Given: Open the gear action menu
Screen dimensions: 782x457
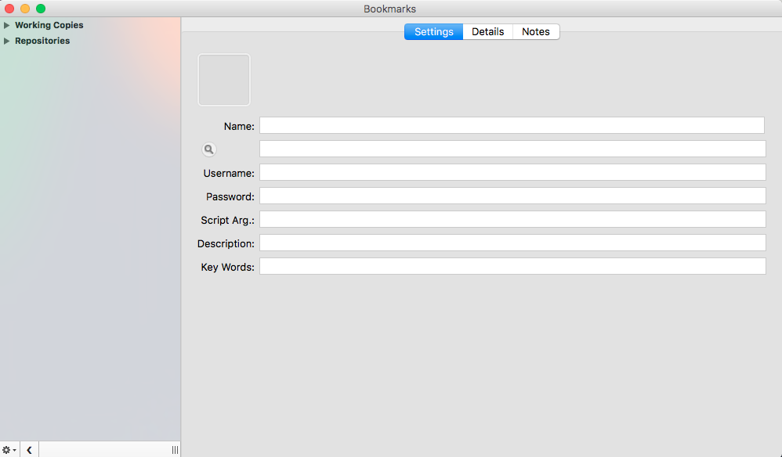Looking at the screenshot, I should tap(9, 450).
